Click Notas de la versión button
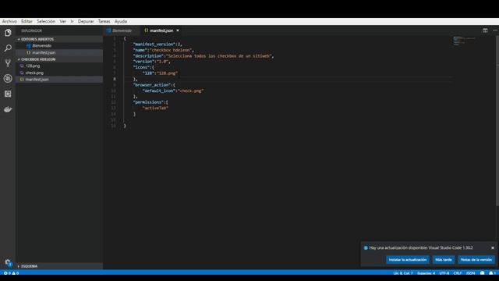499x281 pixels. coord(476,260)
